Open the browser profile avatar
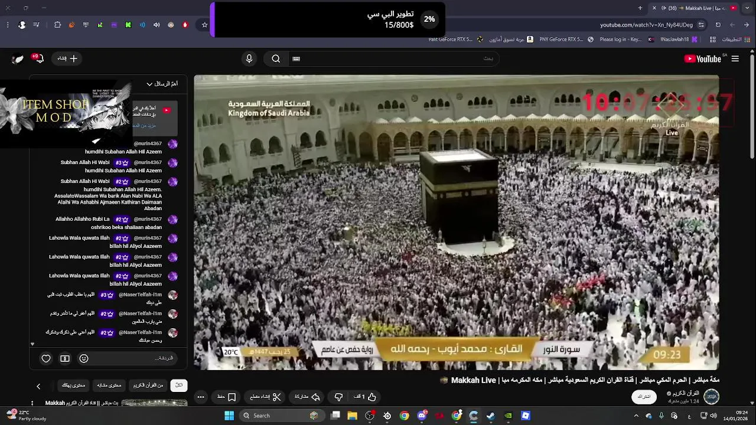The height and width of the screenshot is (425, 756). point(22,25)
